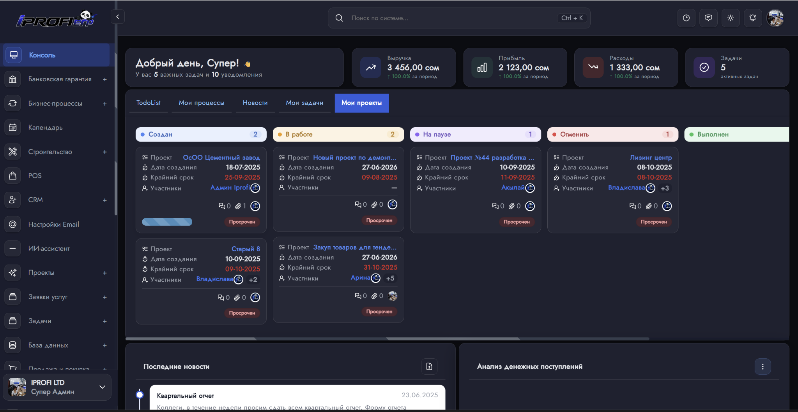Open the chat messages icon in header
Viewport: 798px width, 412px height.
coord(708,18)
